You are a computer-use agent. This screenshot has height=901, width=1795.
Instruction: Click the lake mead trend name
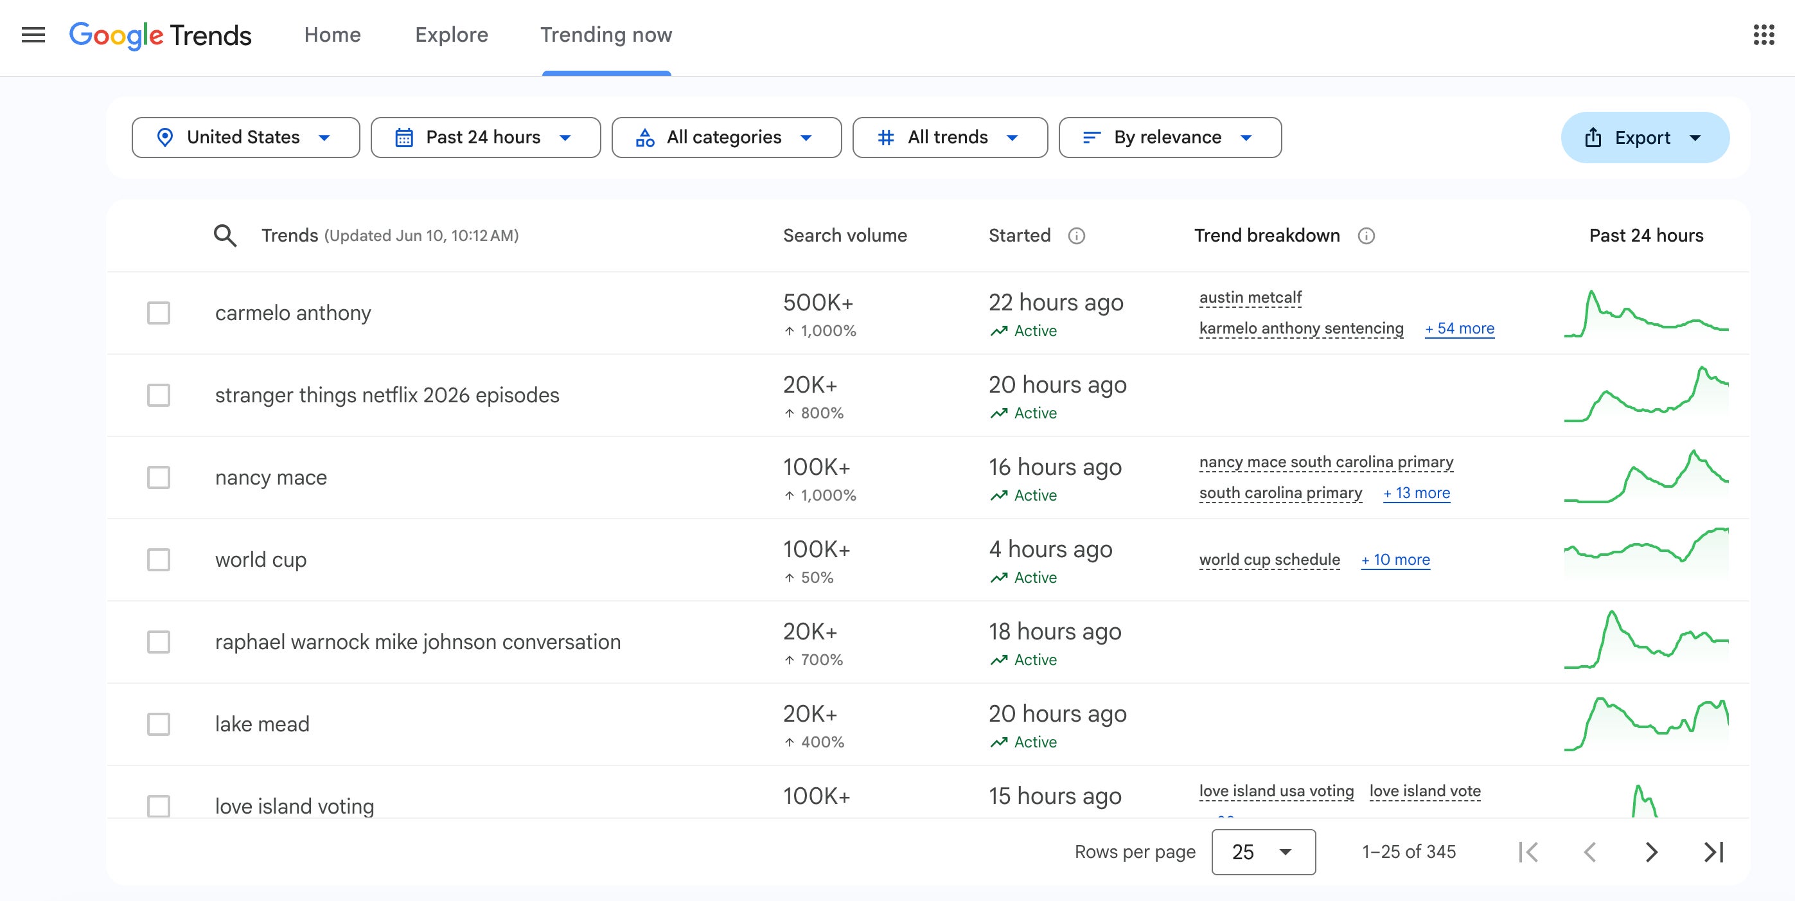(x=262, y=724)
